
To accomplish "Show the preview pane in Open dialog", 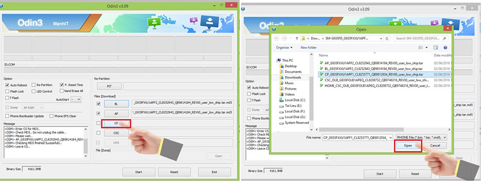I will pyautogui.click(x=436, y=47).
